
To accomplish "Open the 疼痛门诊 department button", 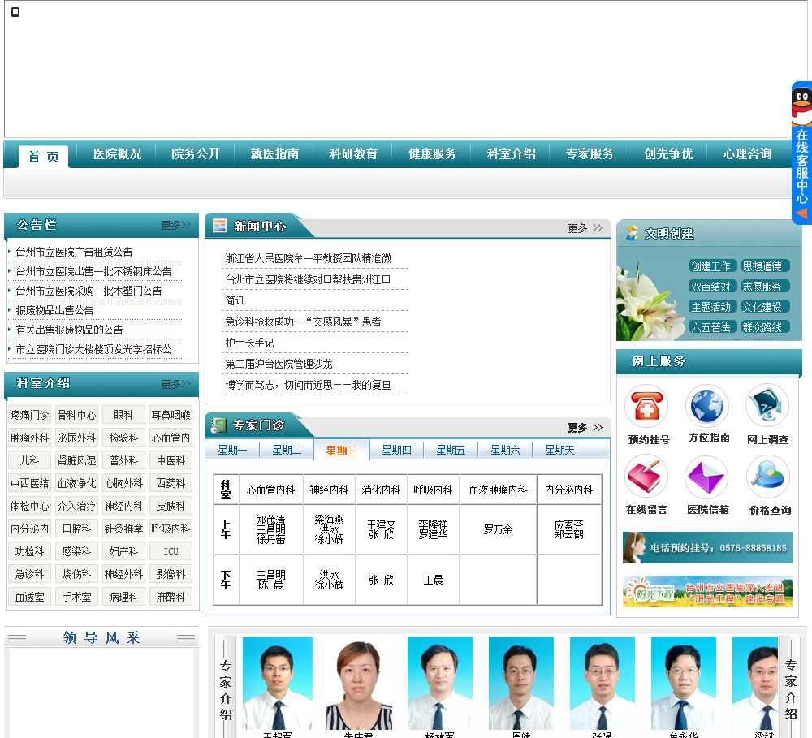I will 29,415.
